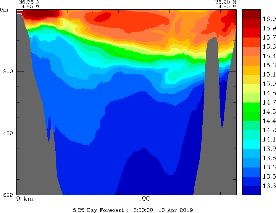The height and width of the screenshot is (213, 276).
Task: Click the "14.1" colorbar value
Action: (269, 140)
